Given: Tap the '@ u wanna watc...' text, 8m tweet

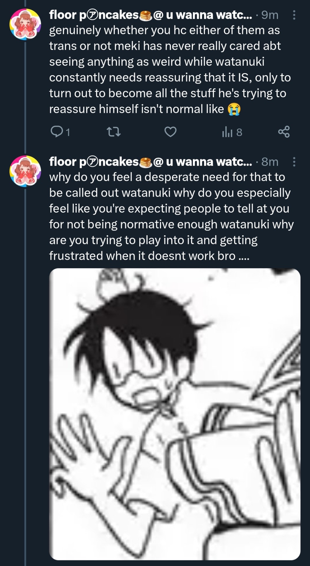Looking at the screenshot, I should [202, 162].
